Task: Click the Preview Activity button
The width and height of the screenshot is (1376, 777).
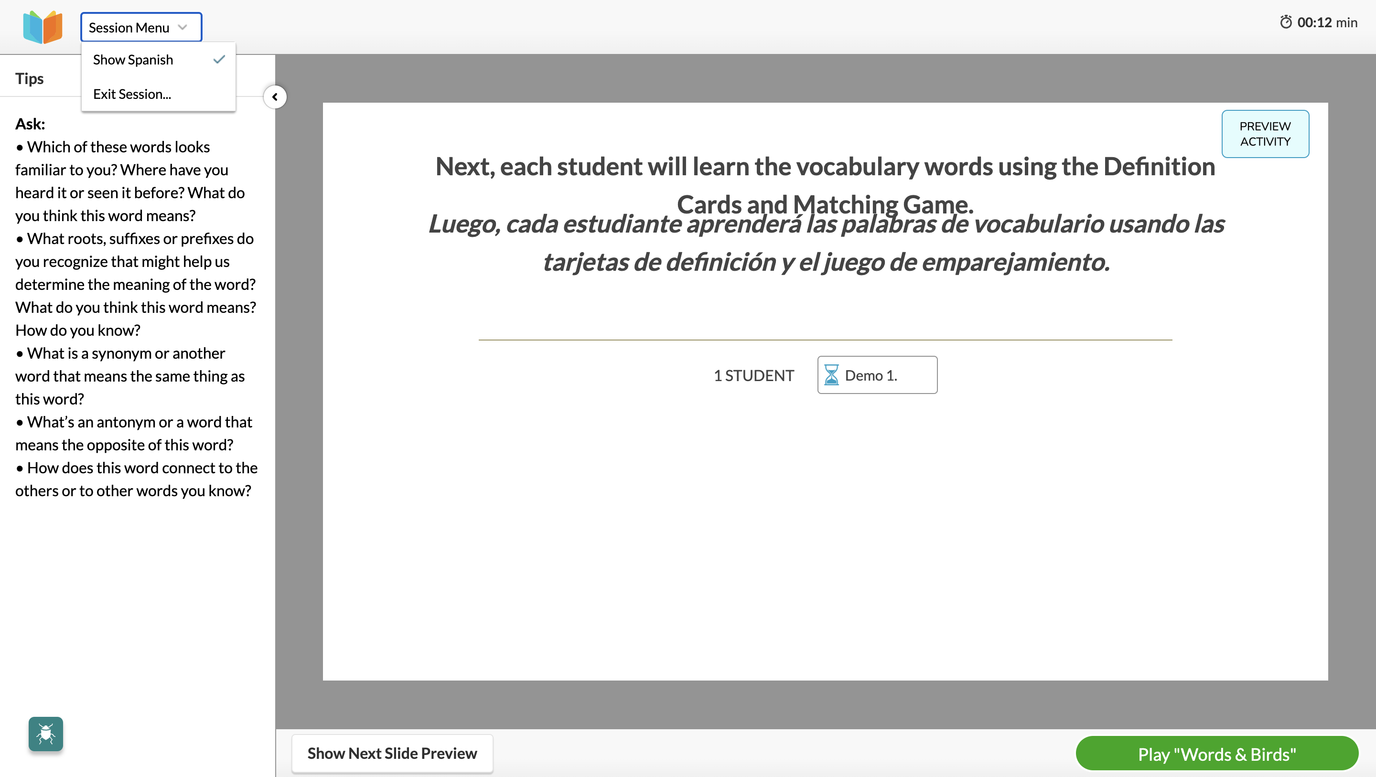Action: (1265, 134)
